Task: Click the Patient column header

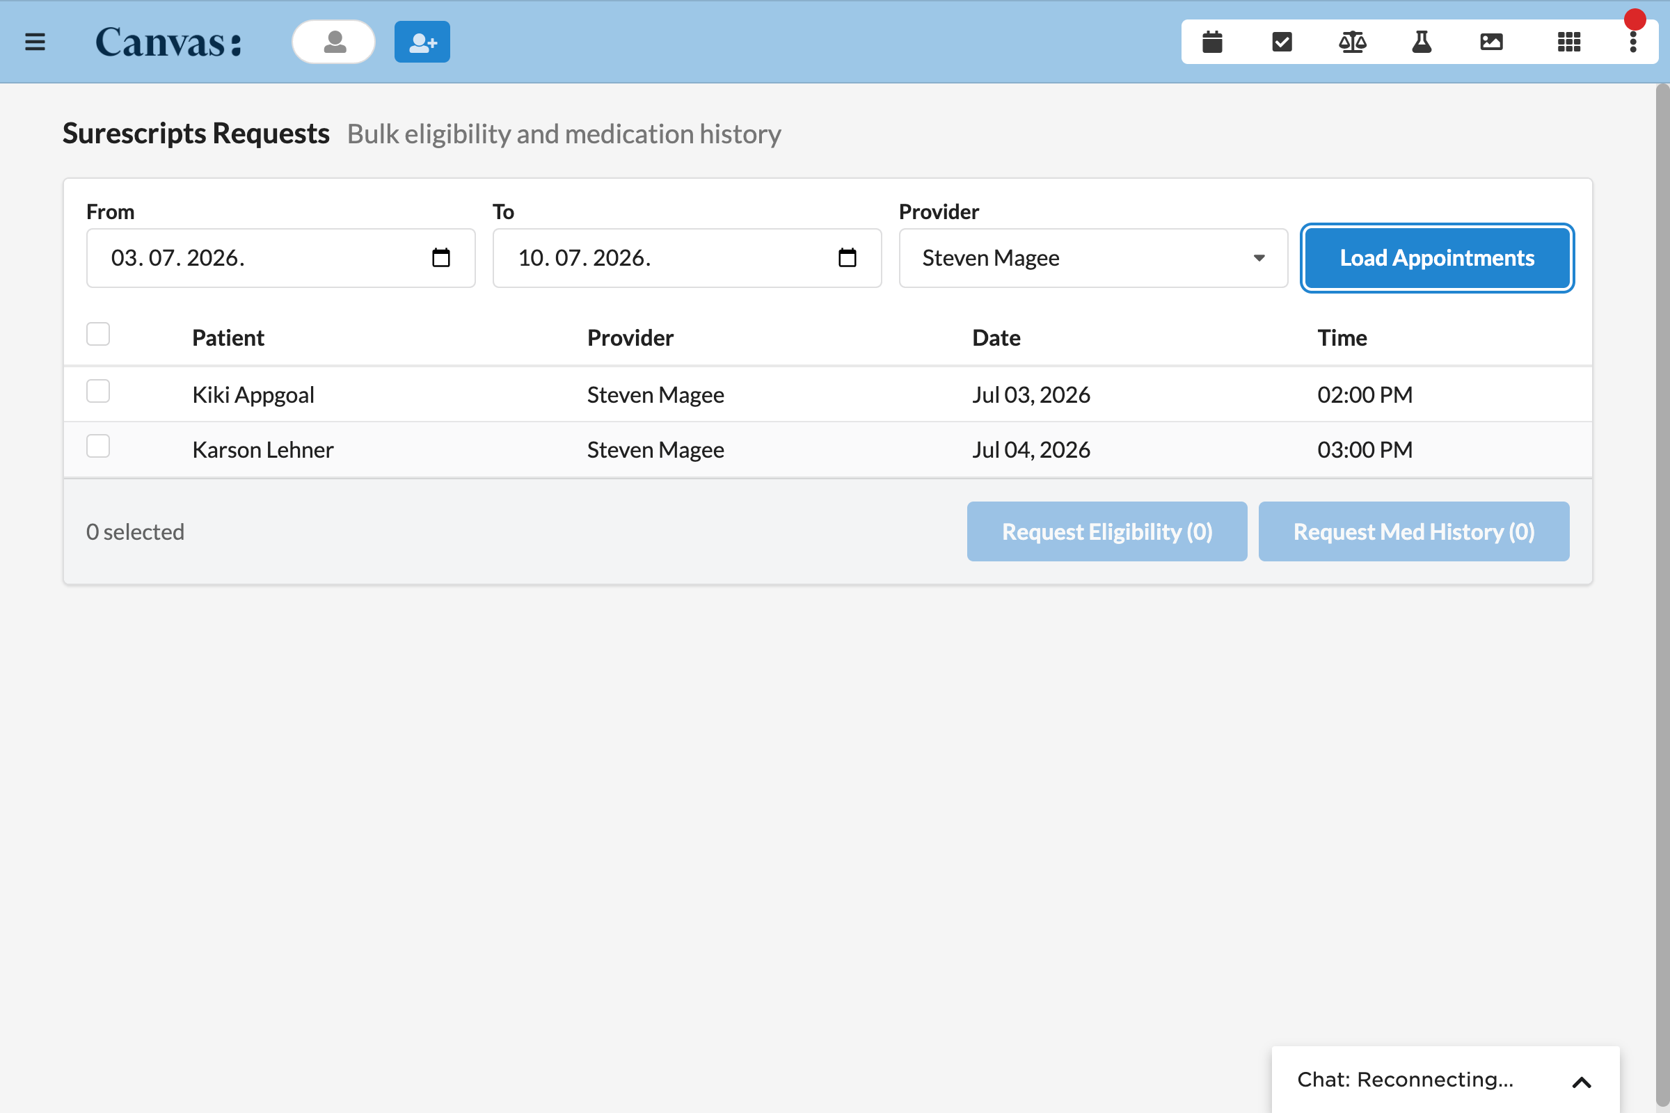Action: point(228,338)
